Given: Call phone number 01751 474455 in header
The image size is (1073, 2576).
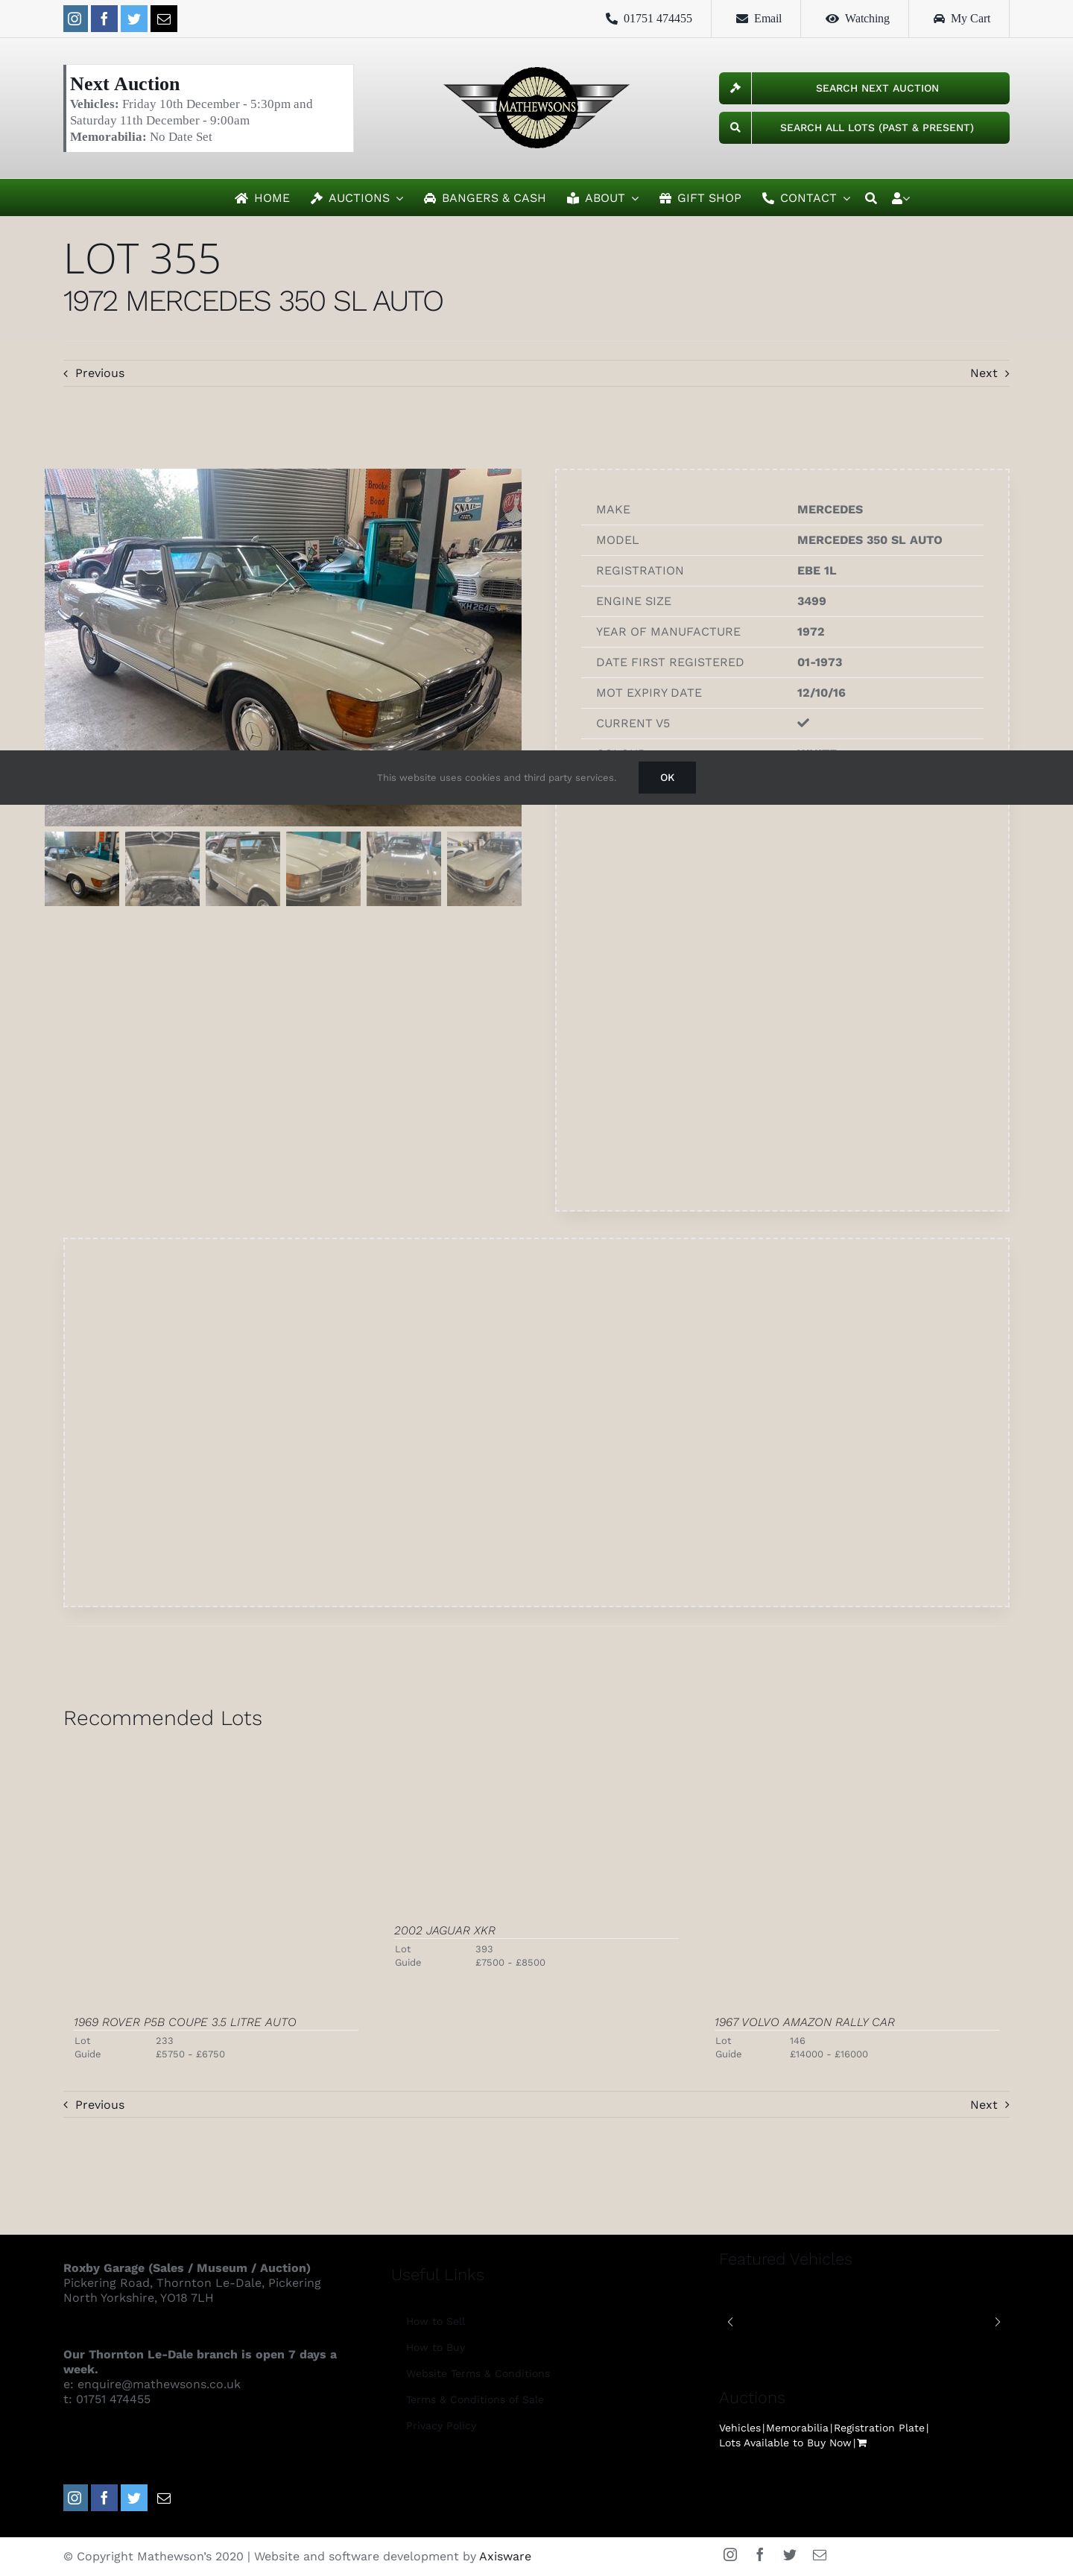Looking at the screenshot, I should tap(648, 18).
